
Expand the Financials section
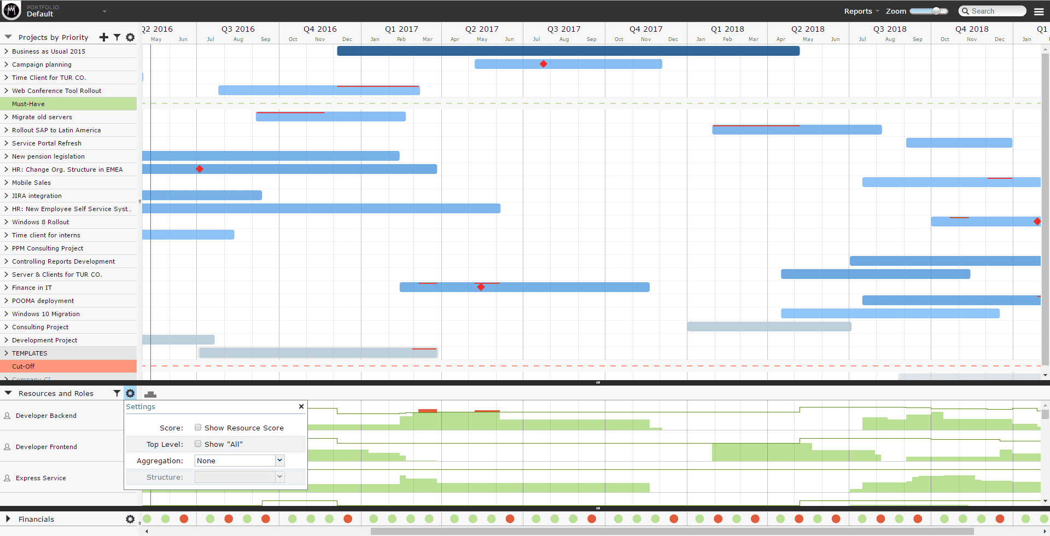[x=8, y=519]
